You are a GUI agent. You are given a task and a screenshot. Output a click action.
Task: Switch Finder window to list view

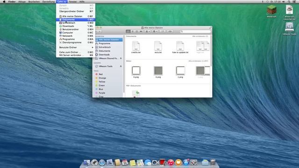click(132, 31)
